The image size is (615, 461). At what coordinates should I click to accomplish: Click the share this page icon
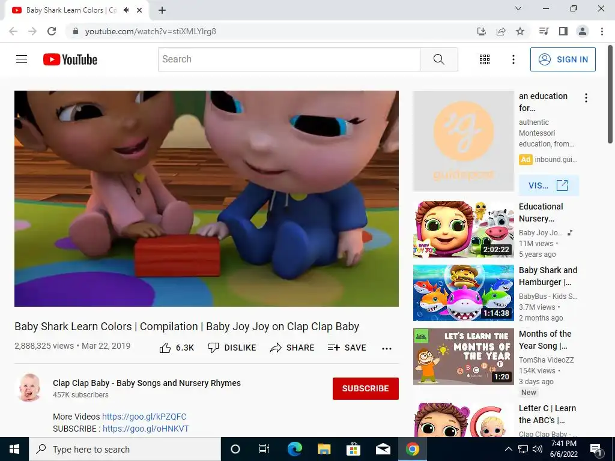[x=501, y=31]
